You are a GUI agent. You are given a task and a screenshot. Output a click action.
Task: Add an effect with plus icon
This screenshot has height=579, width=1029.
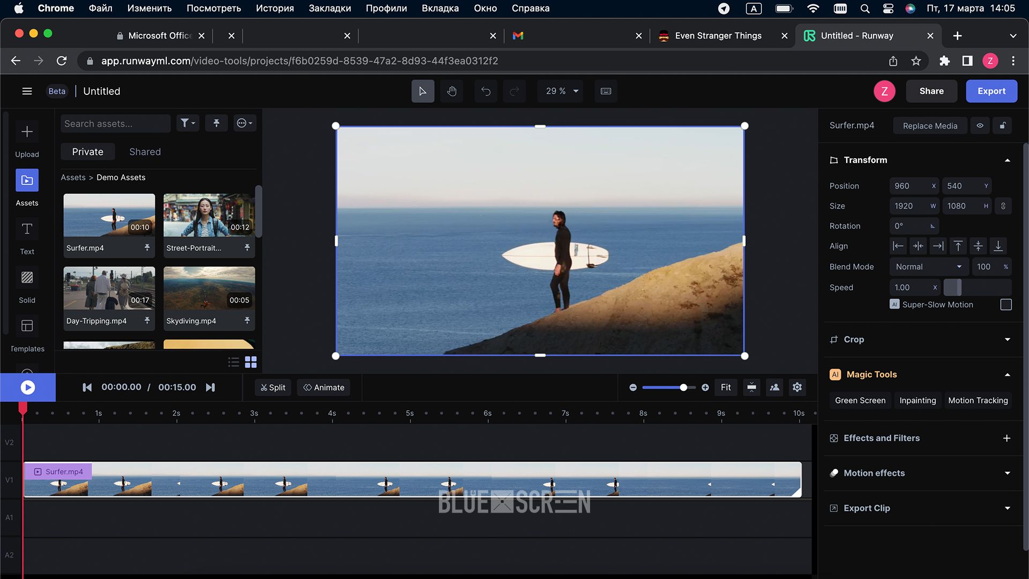pyautogui.click(x=1006, y=439)
